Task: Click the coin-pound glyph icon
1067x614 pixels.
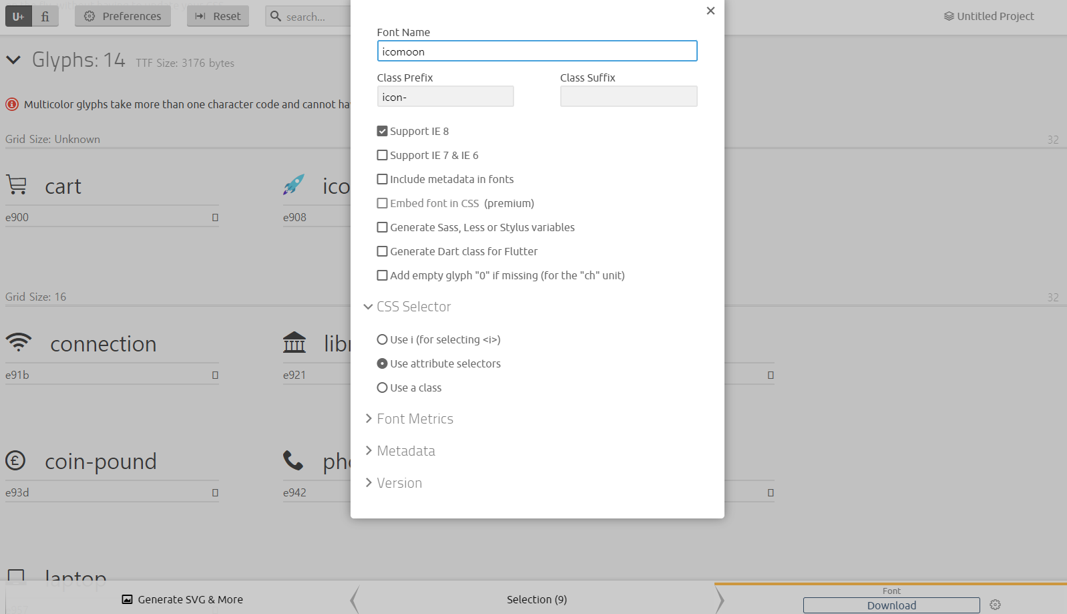Action: pyautogui.click(x=15, y=460)
